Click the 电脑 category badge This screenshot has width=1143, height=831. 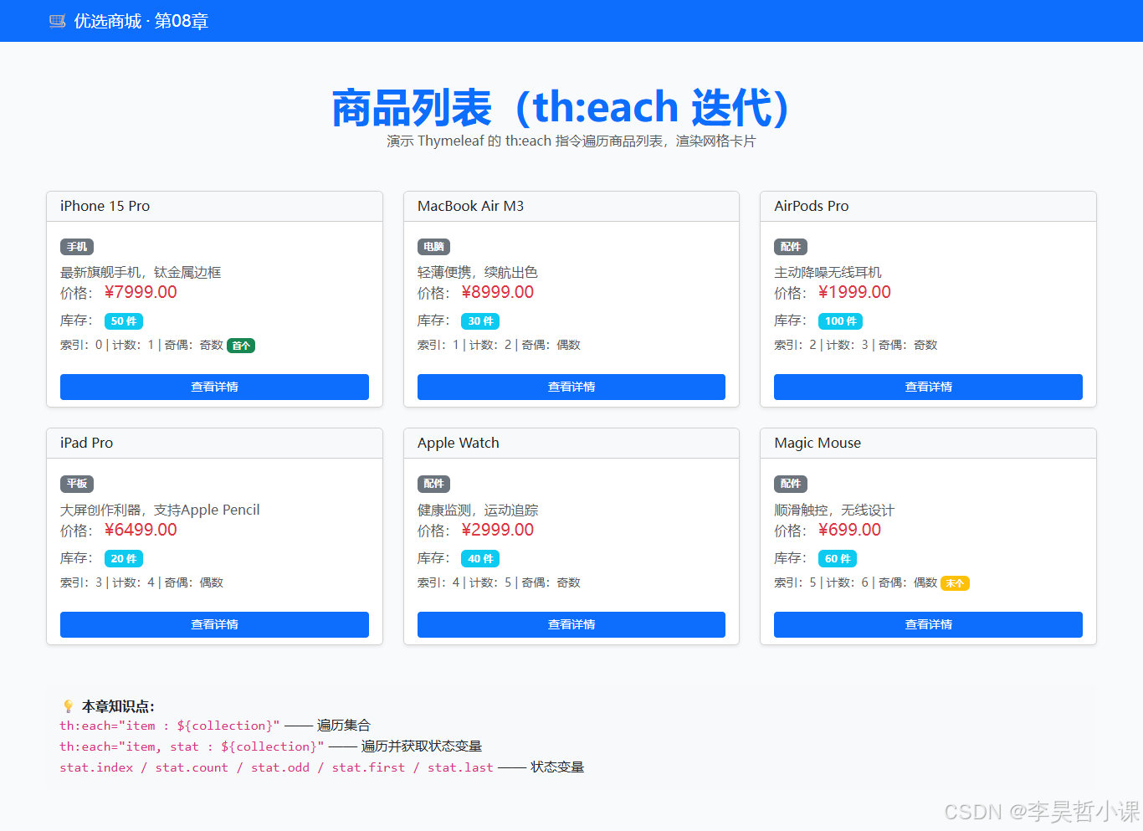point(433,247)
